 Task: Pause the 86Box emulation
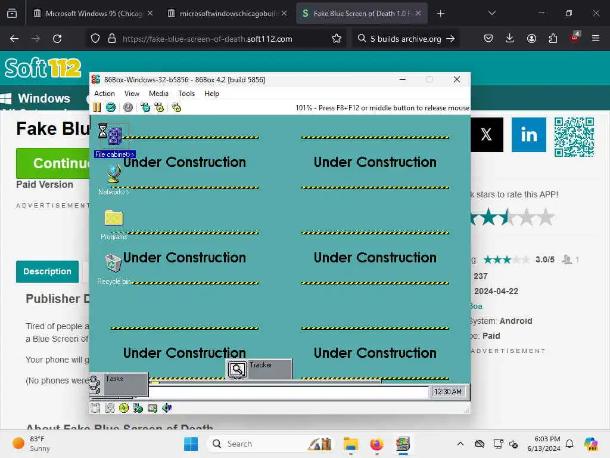point(97,107)
